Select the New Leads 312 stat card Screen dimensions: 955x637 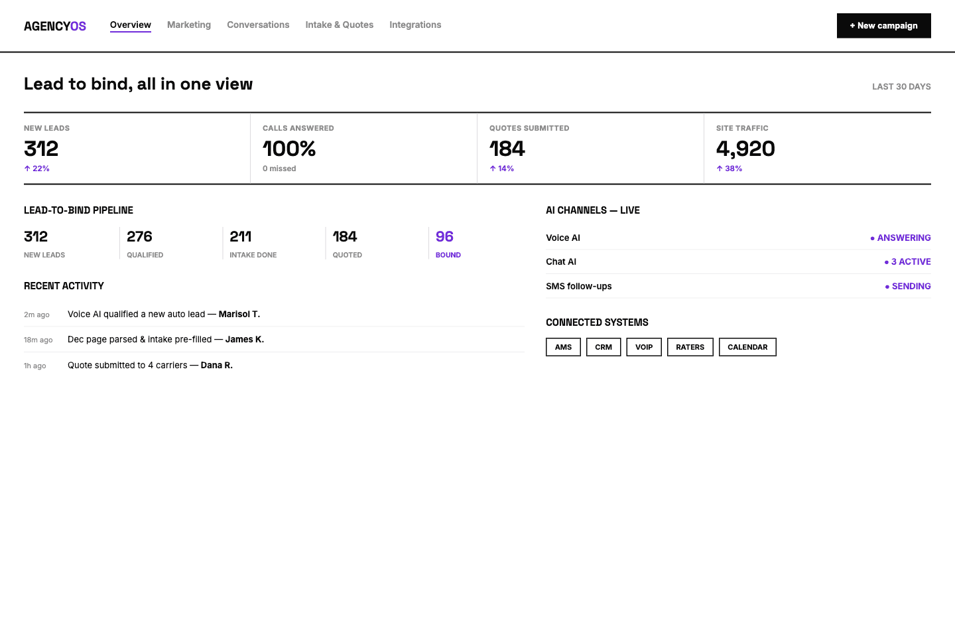point(137,148)
